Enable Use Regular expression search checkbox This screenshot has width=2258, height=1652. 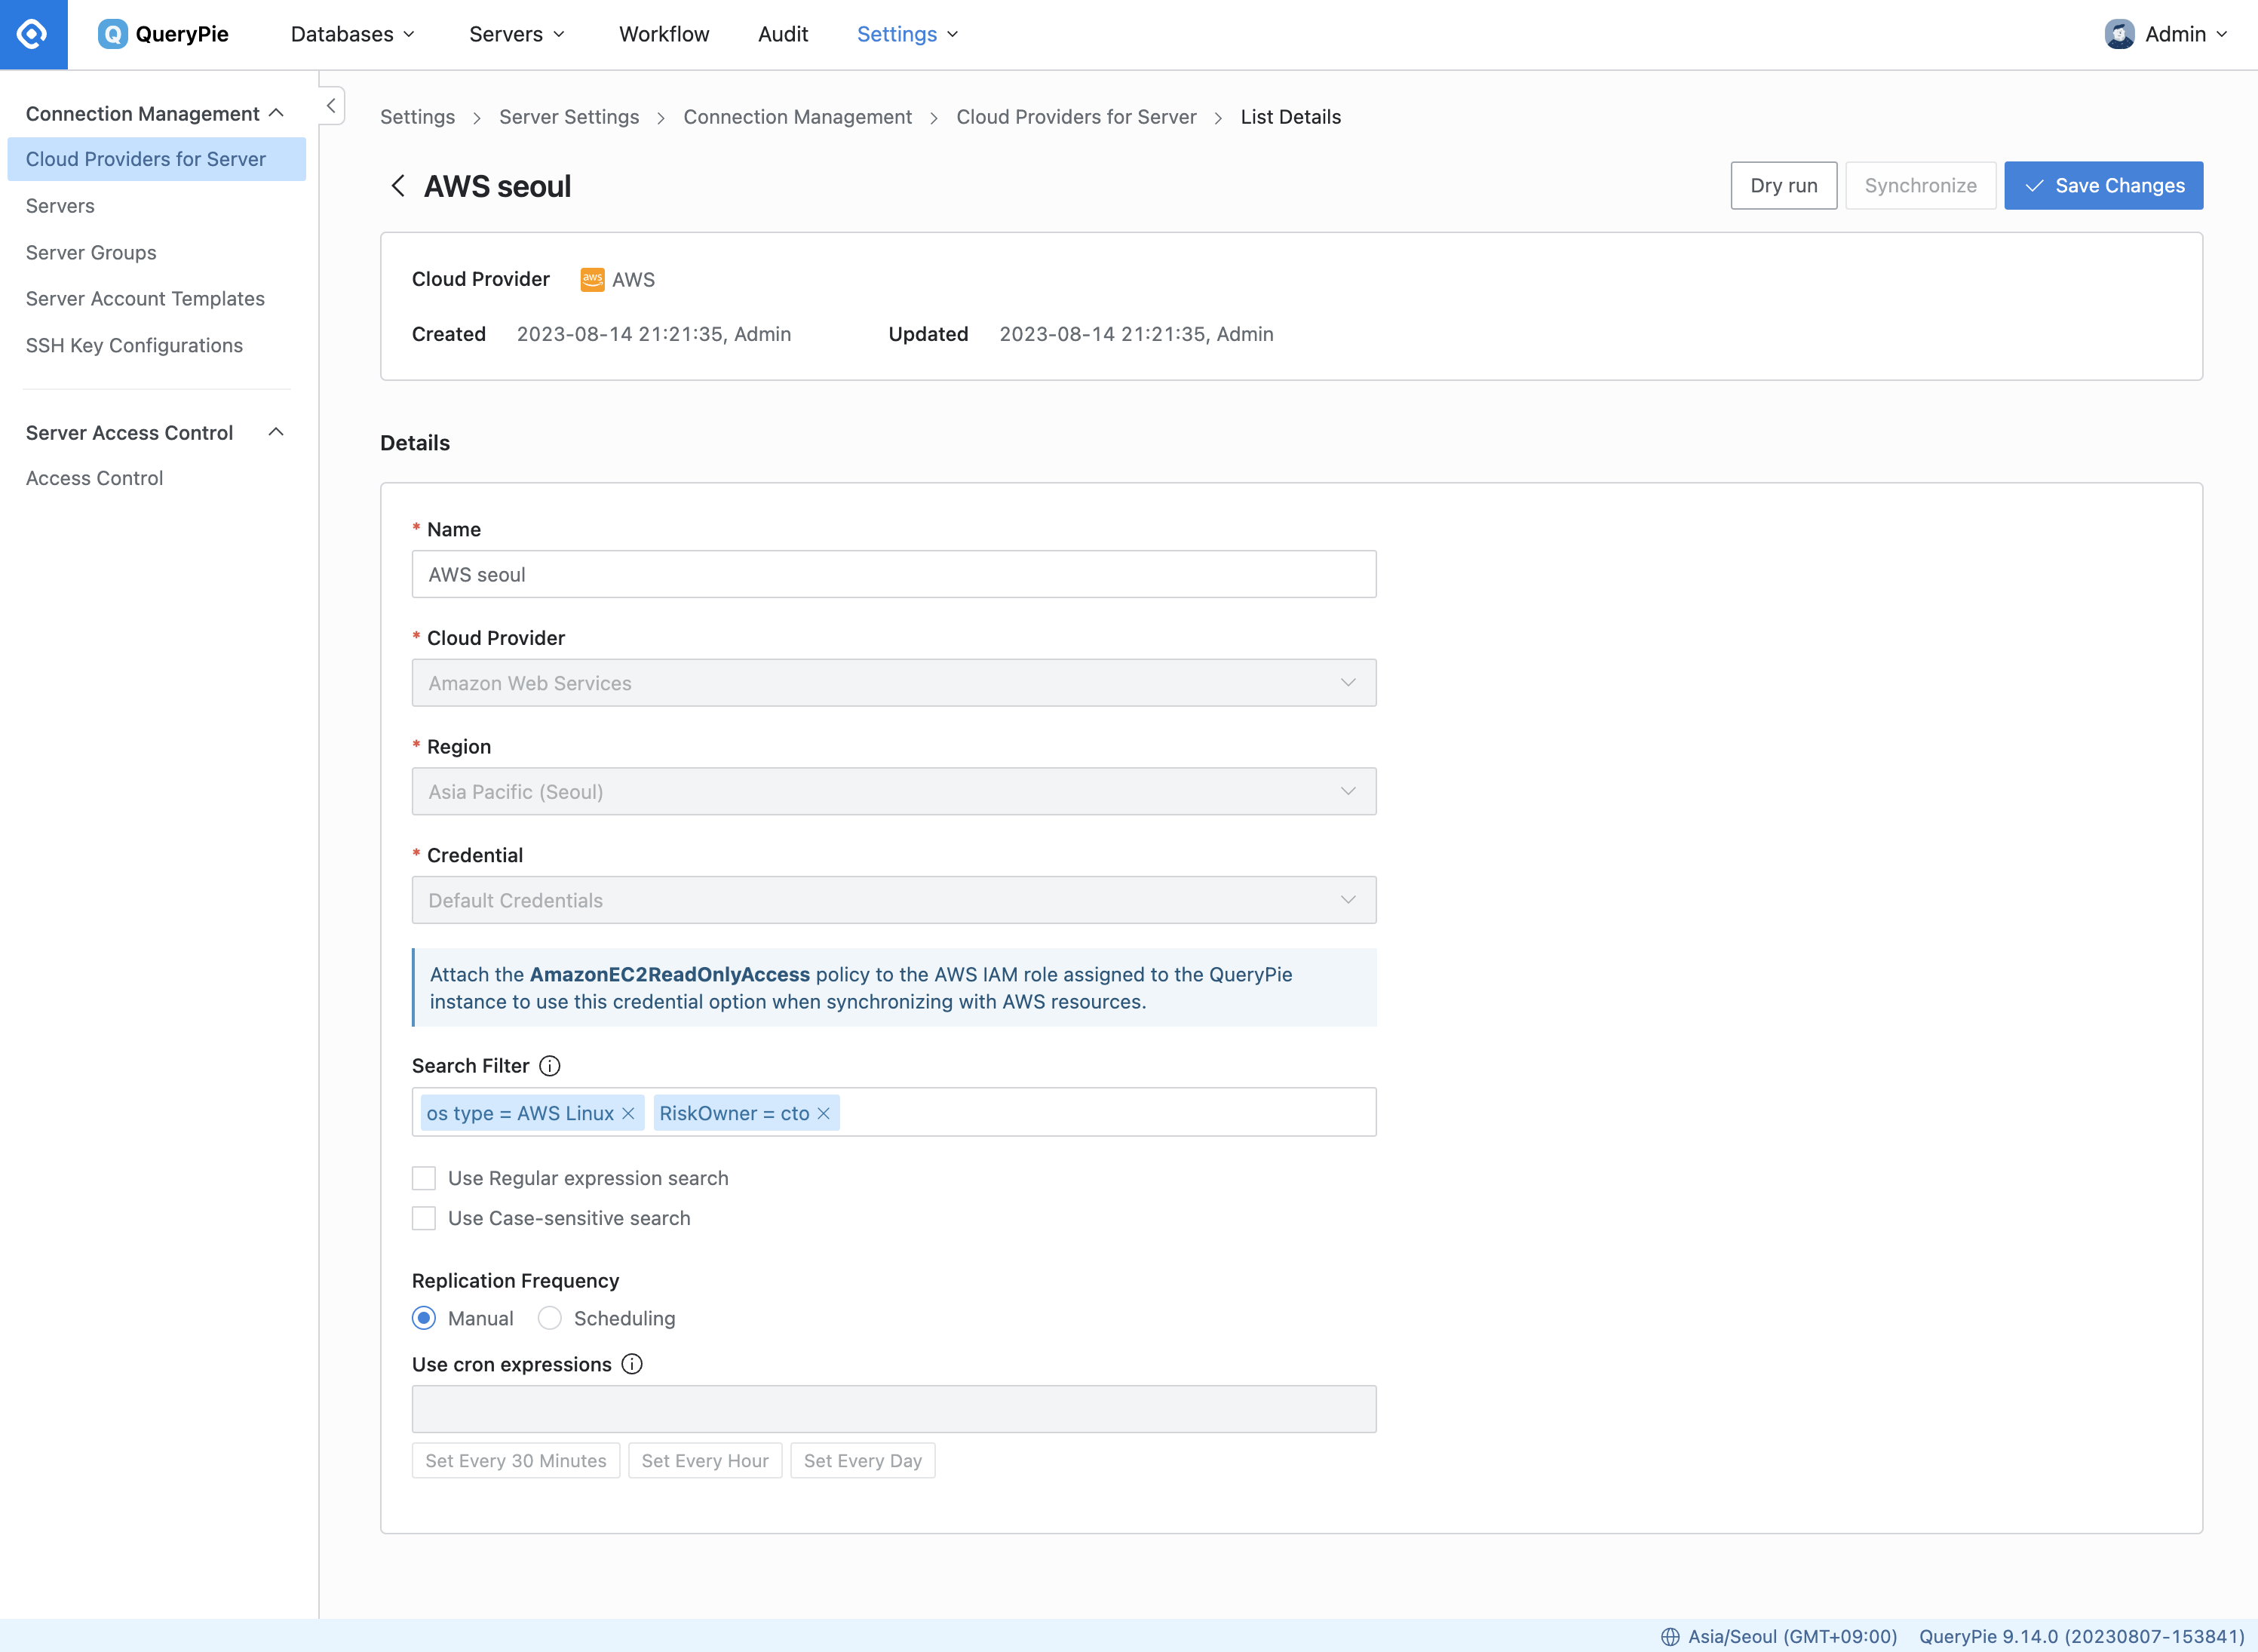[x=424, y=1178]
